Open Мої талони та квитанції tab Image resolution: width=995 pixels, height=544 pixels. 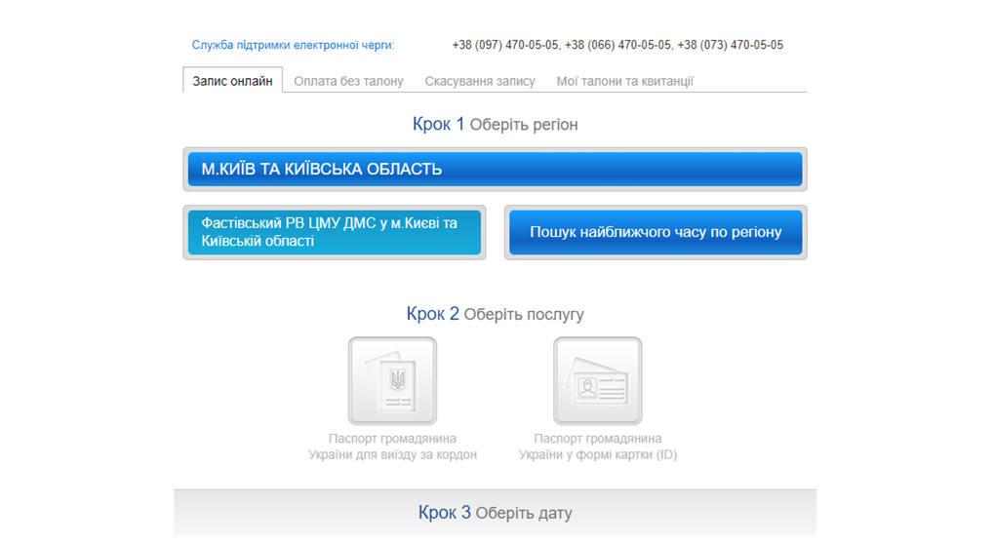[x=624, y=81]
